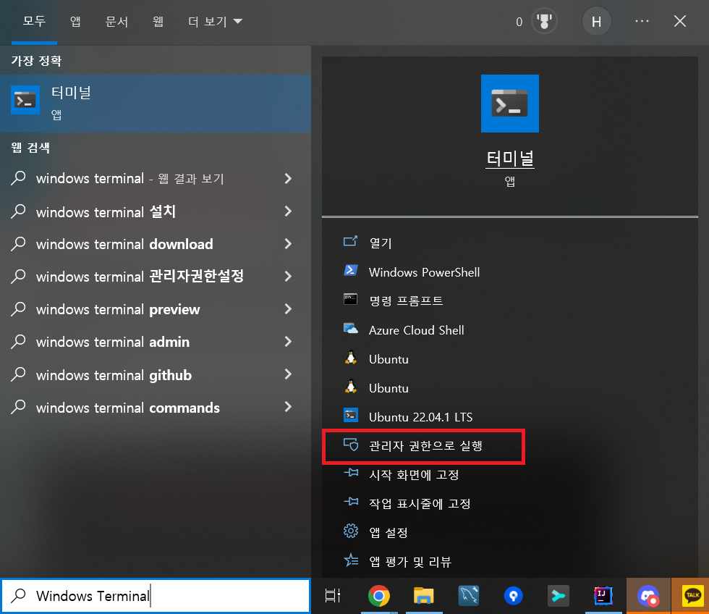This screenshot has width=709, height=614.
Task: Expand arrow for windows terminal 관리자권한설정
Action: click(288, 277)
